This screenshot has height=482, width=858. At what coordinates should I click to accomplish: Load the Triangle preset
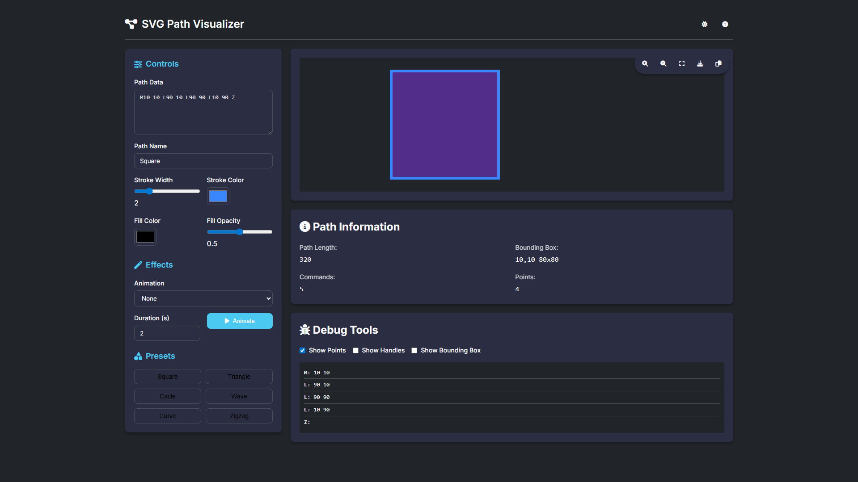(x=239, y=377)
